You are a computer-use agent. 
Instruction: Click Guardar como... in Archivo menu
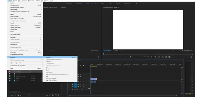tap(25, 25)
